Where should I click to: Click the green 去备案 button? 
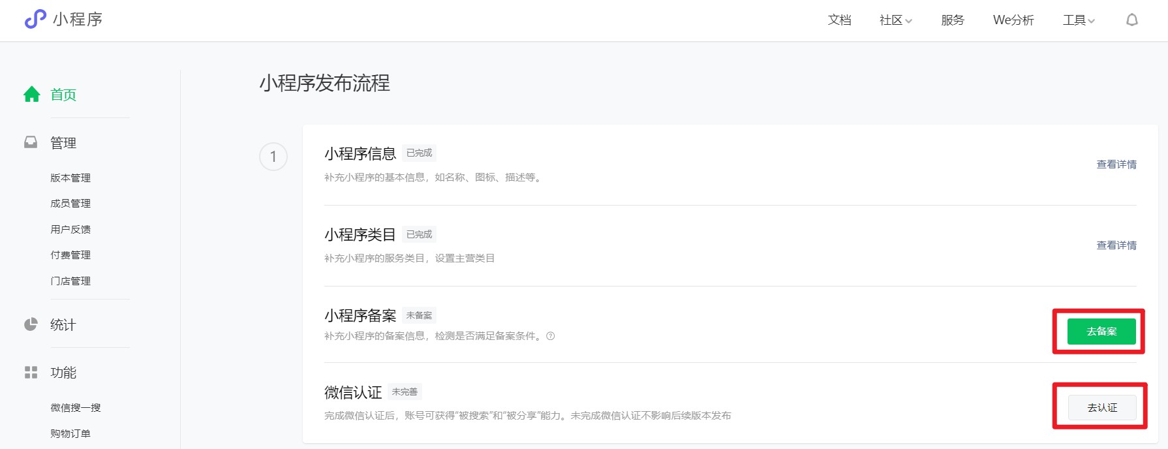coord(1101,332)
